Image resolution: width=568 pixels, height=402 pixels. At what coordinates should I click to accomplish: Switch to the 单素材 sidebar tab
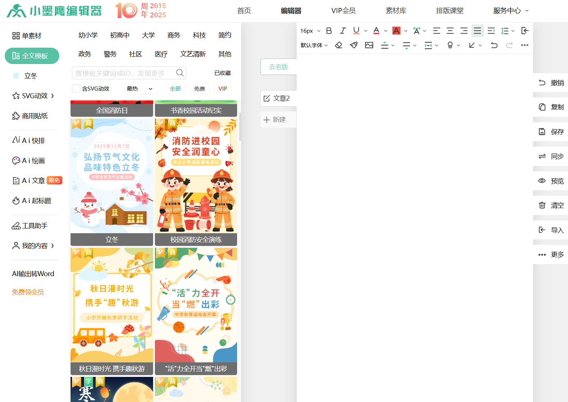click(x=27, y=36)
